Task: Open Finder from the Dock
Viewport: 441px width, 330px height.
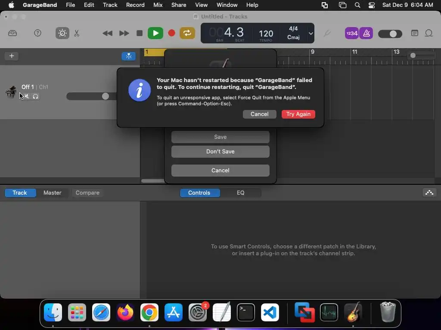Action: point(53,312)
